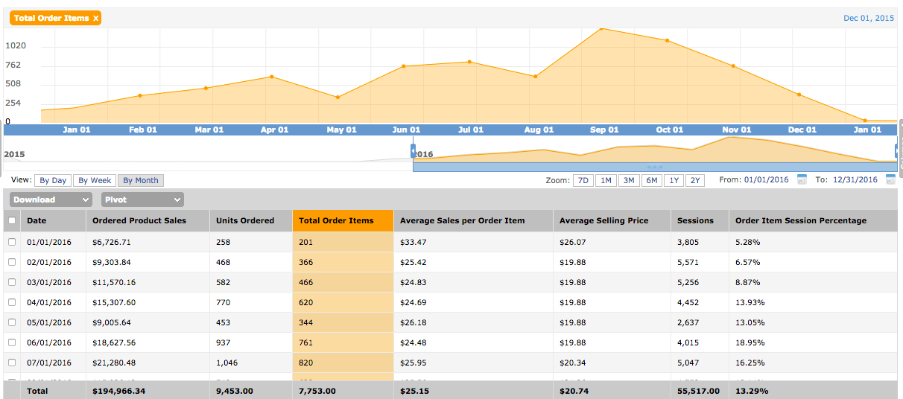
Task: Click the Sessions column header
Action: [x=695, y=220]
